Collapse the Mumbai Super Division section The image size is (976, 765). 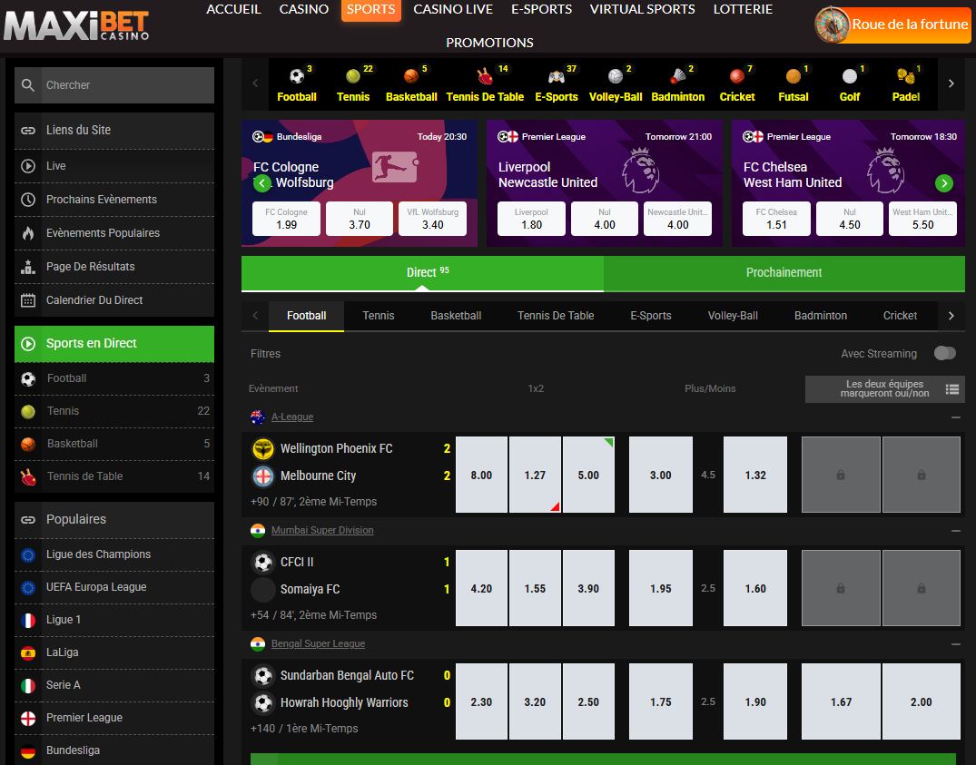[955, 531]
